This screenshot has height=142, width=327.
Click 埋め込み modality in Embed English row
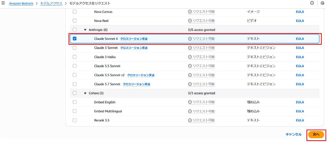[x=253, y=102]
